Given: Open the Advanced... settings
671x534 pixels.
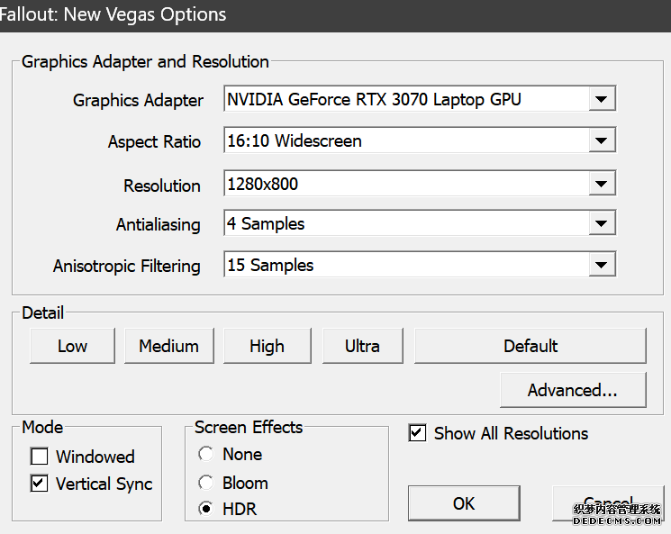Looking at the screenshot, I should click(572, 390).
